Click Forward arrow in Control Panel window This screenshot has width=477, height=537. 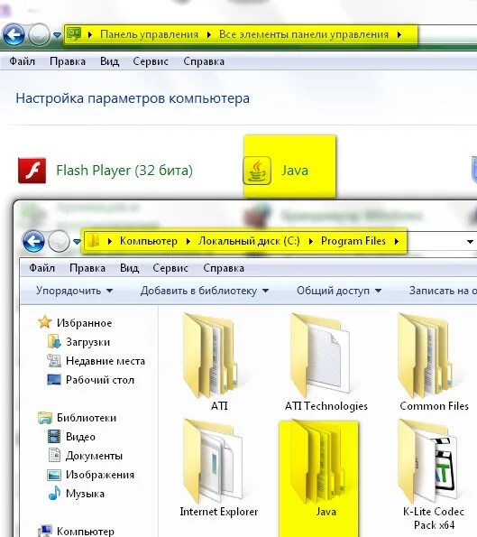point(39,34)
